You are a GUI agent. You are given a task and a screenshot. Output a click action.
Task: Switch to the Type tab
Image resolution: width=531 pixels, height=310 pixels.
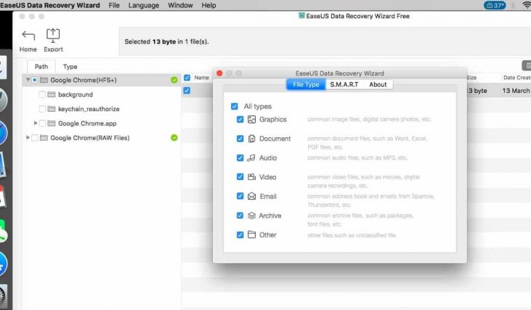[70, 67]
